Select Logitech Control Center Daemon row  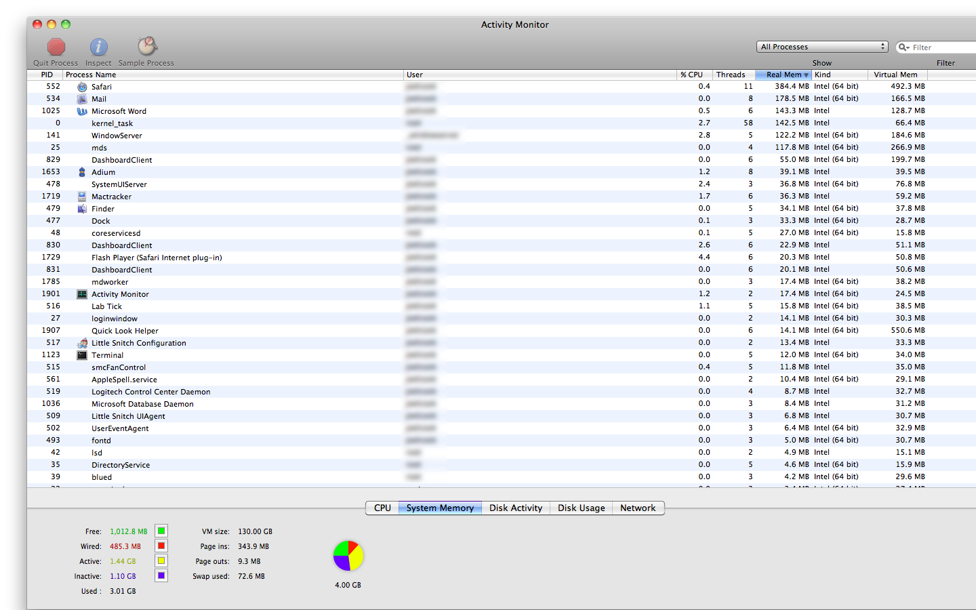502,392
